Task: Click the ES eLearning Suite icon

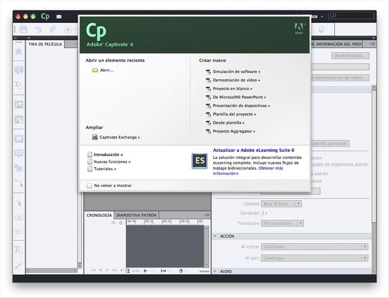Action: [200, 161]
